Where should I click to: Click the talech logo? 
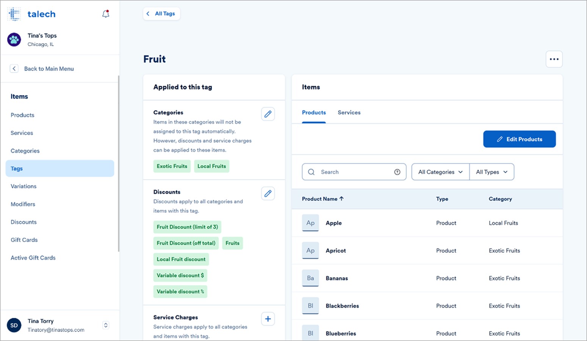tap(32, 14)
